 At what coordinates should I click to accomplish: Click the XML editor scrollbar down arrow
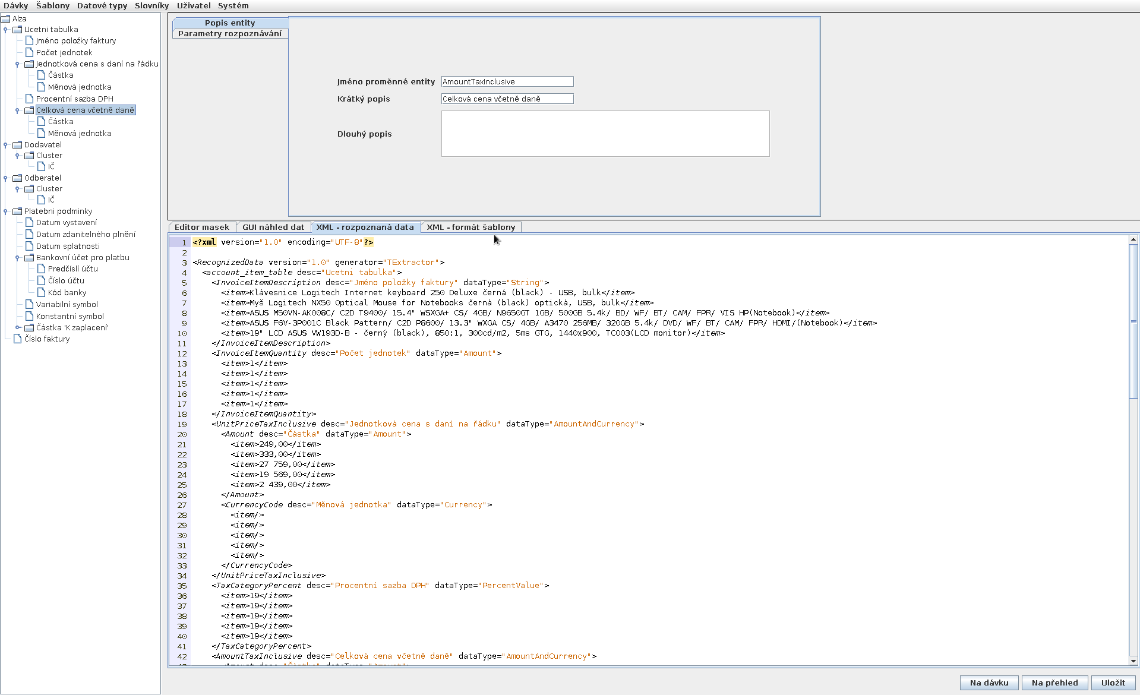coord(1133,661)
